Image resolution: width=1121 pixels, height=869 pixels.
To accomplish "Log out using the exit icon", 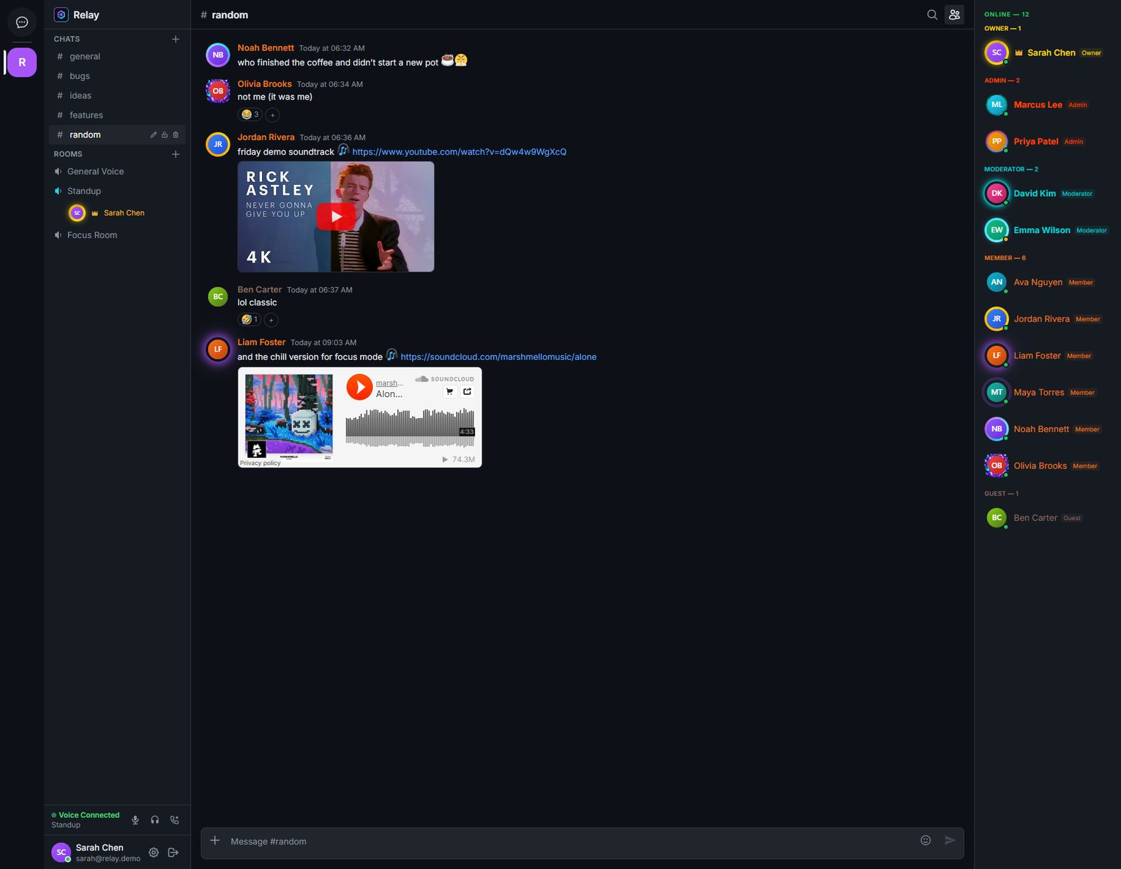I will (173, 852).
